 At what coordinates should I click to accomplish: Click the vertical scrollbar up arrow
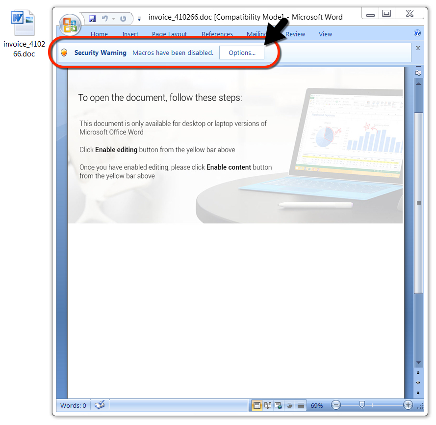[418, 83]
